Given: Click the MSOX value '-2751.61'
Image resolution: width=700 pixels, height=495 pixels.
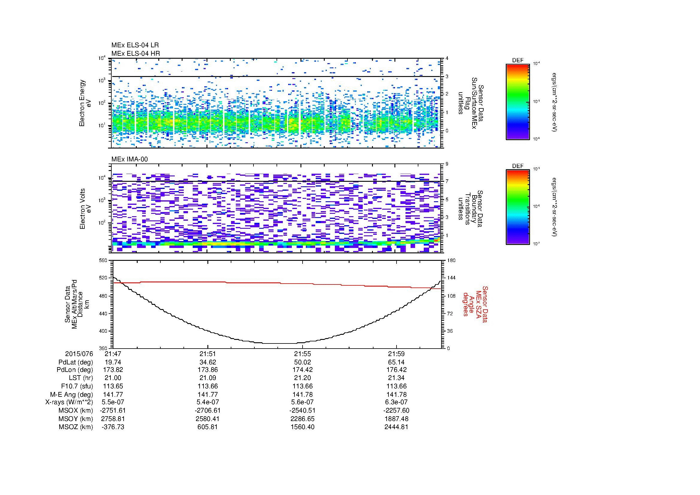Looking at the screenshot, I should (113, 411).
